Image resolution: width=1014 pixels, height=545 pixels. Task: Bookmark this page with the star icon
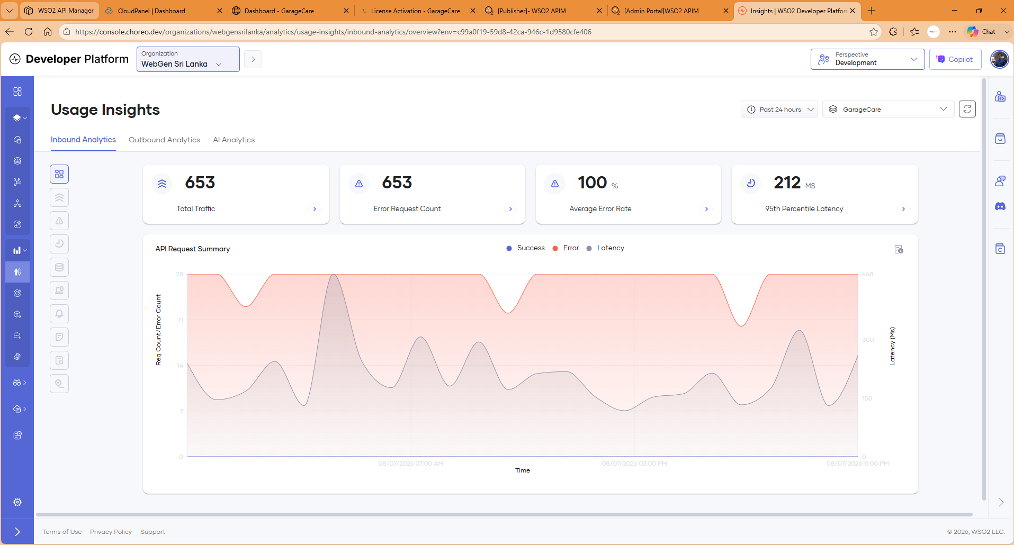[874, 32]
